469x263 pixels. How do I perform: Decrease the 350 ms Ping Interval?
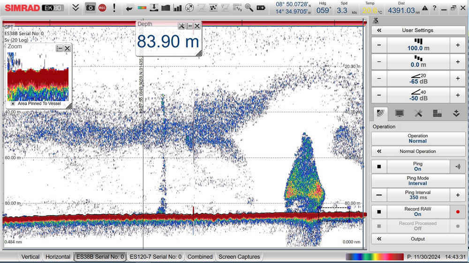tap(379, 195)
